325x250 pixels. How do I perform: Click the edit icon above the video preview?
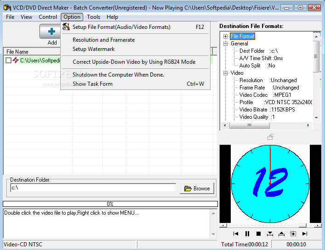(270, 137)
